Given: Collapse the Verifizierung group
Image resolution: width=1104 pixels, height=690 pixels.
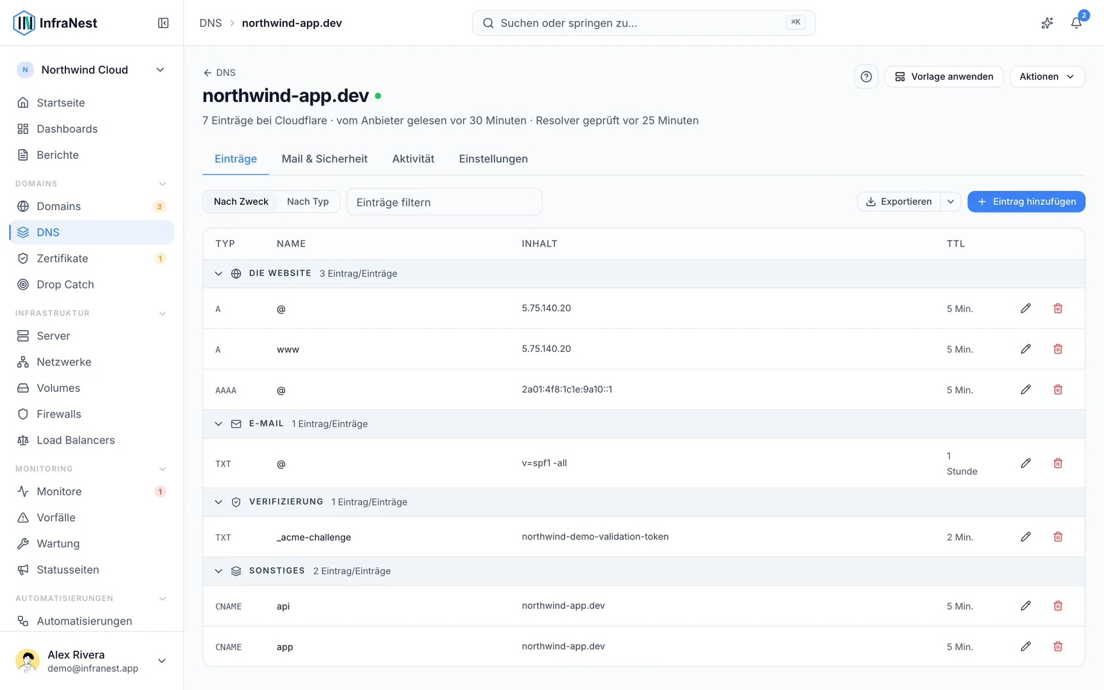Looking at the screenshot, I should click(218, 502).
